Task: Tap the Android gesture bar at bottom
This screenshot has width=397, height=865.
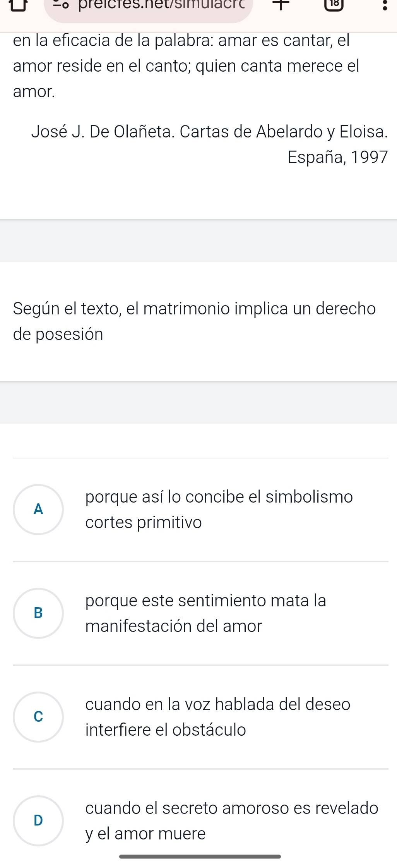Action: click(200, 856)
